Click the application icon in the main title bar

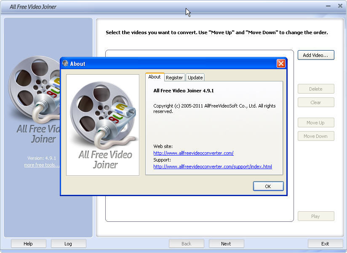6,6
